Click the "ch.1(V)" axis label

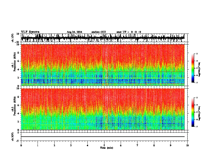pos(13,38)
